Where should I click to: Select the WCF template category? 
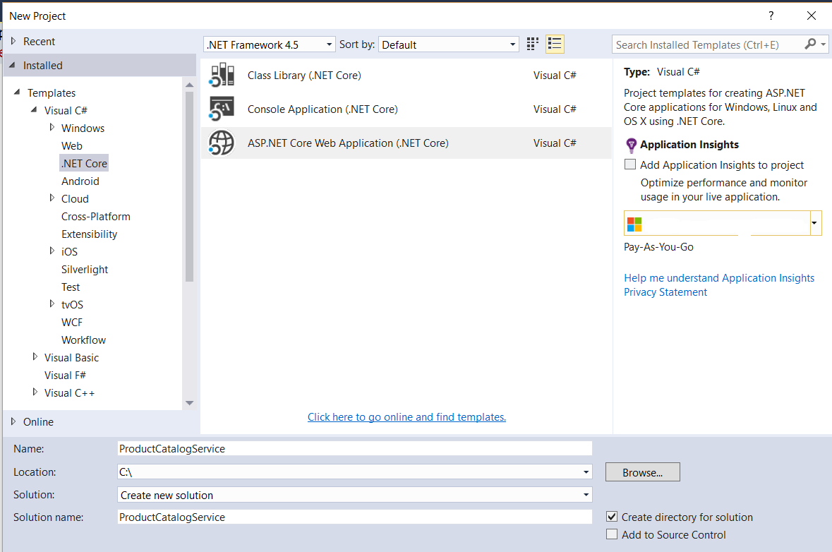pyautogui.click(x=72, y=322)
